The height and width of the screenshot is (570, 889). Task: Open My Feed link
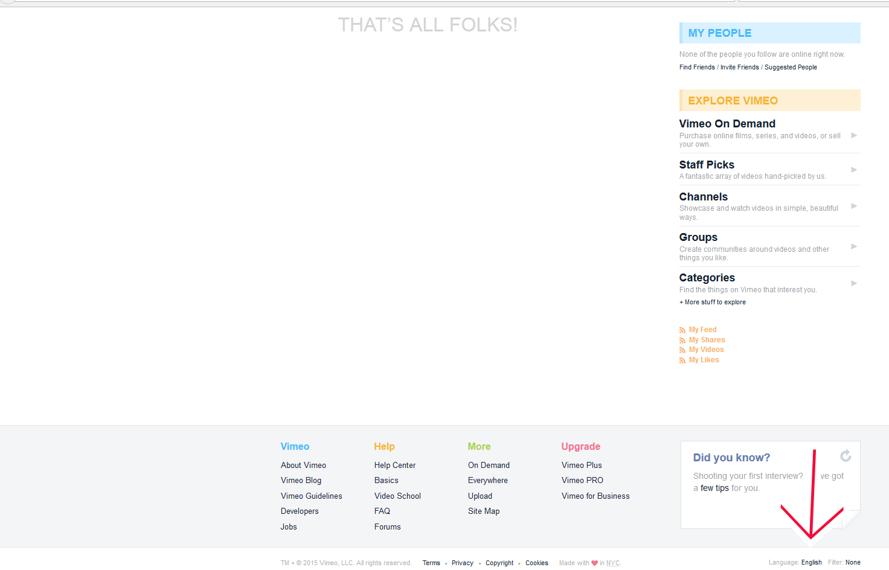click(703, 330)
